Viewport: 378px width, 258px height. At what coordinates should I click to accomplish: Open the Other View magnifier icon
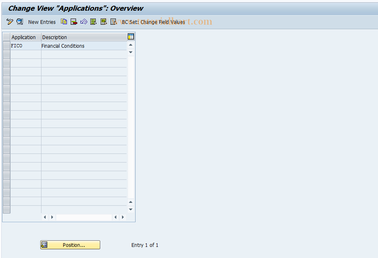point(20,22)
